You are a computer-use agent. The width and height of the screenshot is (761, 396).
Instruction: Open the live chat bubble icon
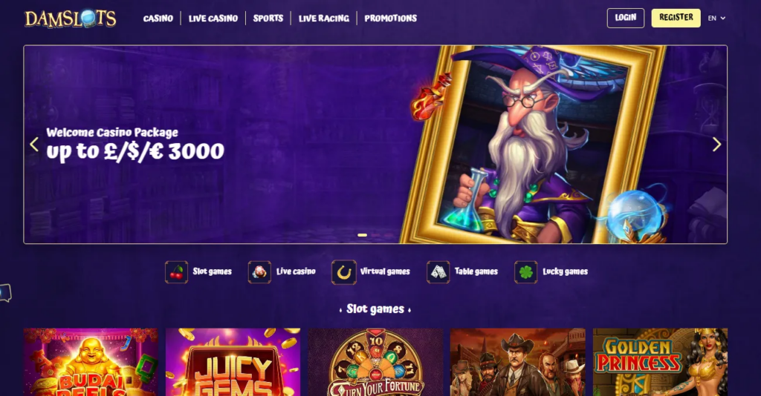(5, 292)
